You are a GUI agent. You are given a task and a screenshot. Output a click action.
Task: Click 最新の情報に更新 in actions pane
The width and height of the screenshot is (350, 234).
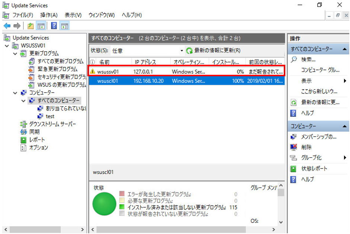tap(320, 102)
